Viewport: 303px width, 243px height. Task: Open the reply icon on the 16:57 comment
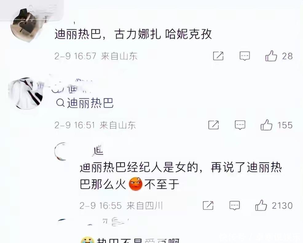[245, 56]
